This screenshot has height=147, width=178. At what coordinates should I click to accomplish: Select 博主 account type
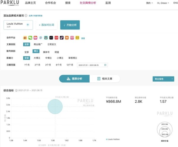[36, 51]
